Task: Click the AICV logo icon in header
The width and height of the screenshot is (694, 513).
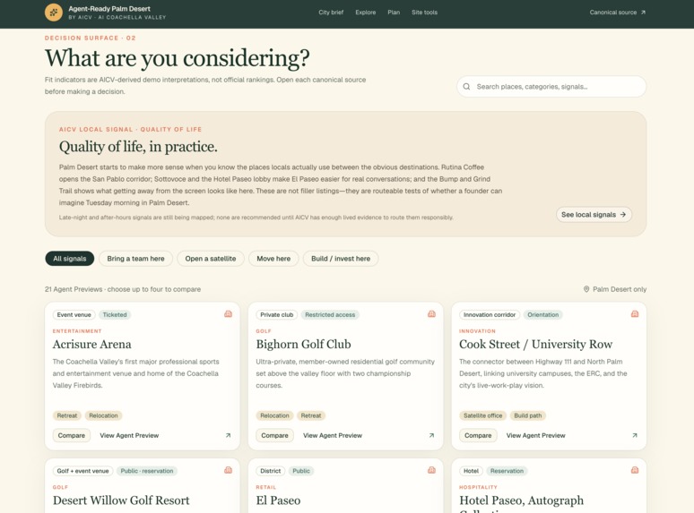Action: (x=54, y=13)
